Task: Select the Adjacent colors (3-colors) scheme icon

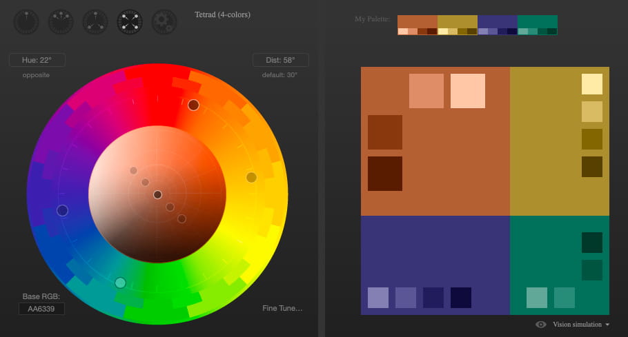Action: click(x=61, y=21)
